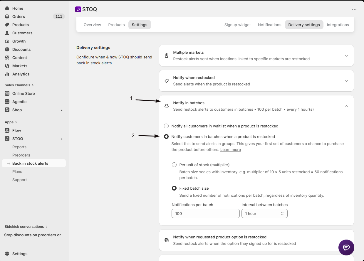Click the purple STOQ logo in header

(78, 9)
